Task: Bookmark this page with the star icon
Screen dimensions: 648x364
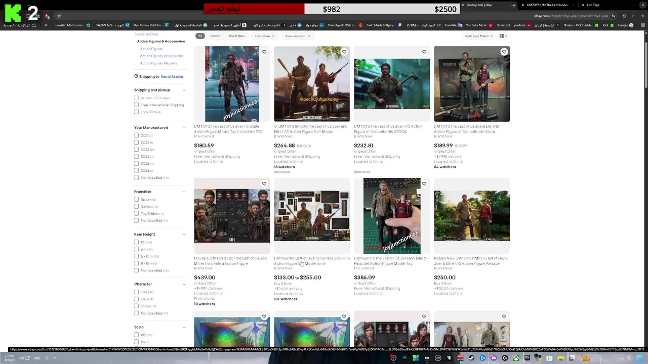Action: pos(59,16)
